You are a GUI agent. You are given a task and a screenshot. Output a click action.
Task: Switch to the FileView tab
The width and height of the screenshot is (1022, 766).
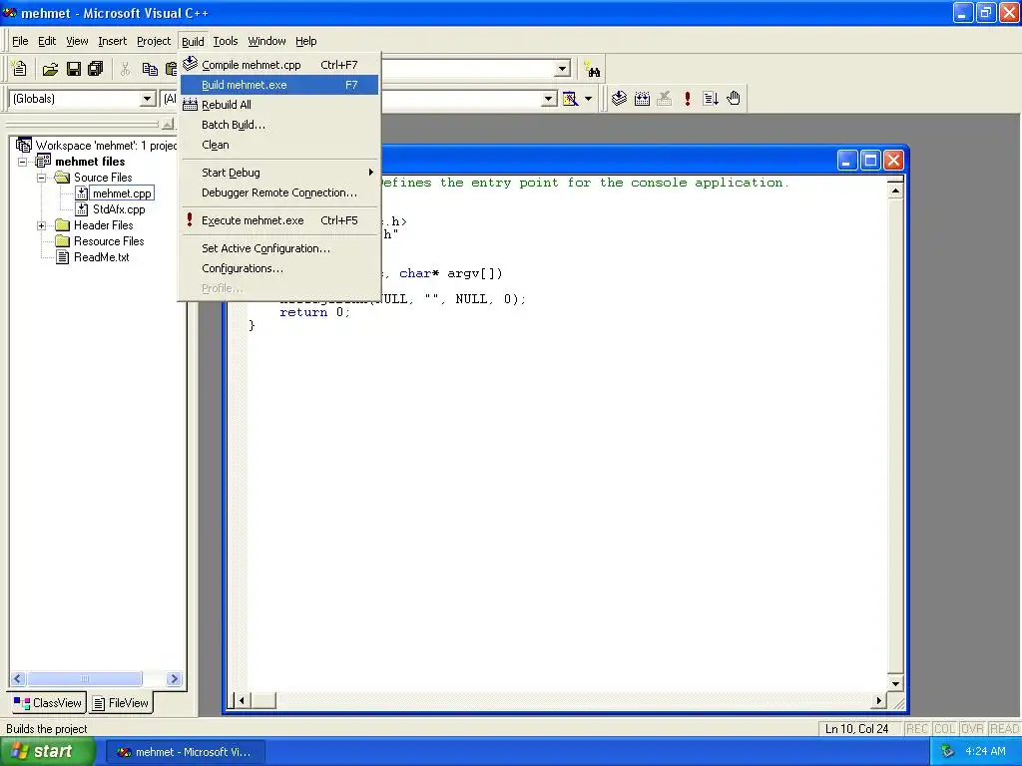pyautogui.click(x=121, y=703)
